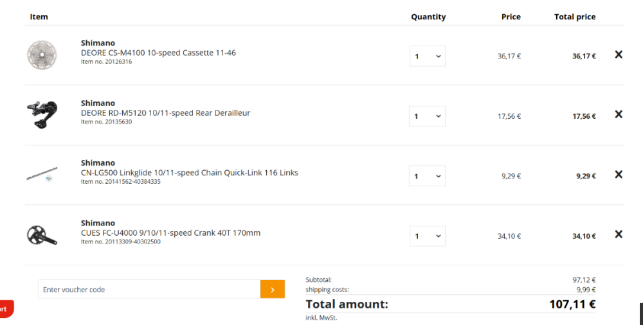The width and height of the screenshot is (643, 325).
Task: Click the red support tab at left edge
Action: (x=6, y=309)
